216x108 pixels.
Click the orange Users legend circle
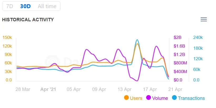click(126, 98)
